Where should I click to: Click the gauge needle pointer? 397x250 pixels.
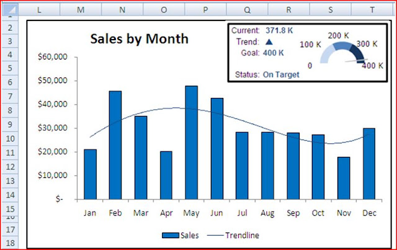357,61
